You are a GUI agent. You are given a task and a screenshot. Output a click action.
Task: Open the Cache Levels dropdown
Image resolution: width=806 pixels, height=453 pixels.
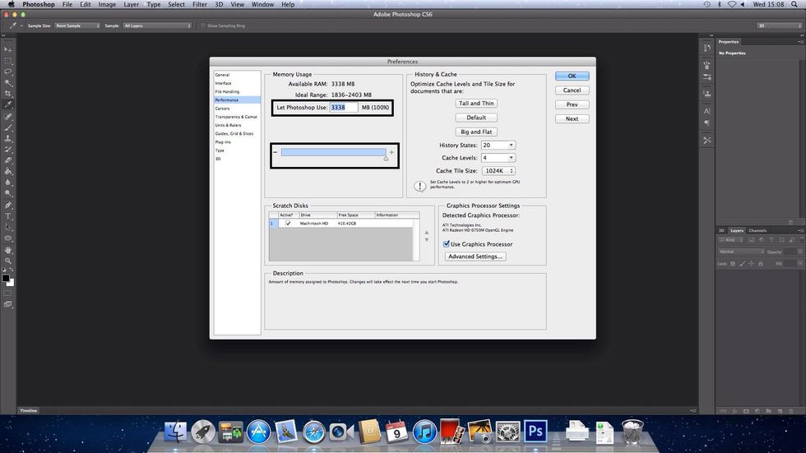[498, 158]
